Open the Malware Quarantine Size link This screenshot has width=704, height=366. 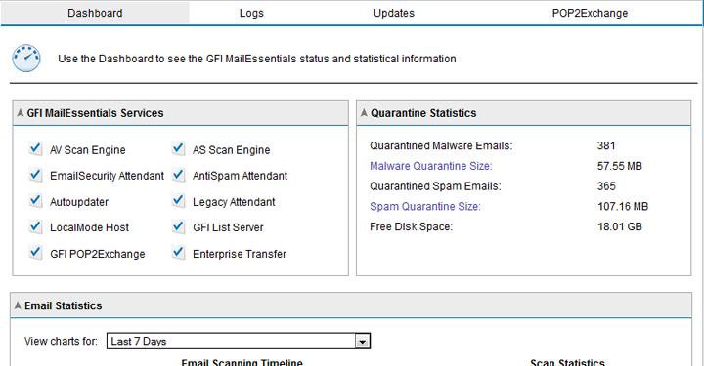(x=431, y=166)
